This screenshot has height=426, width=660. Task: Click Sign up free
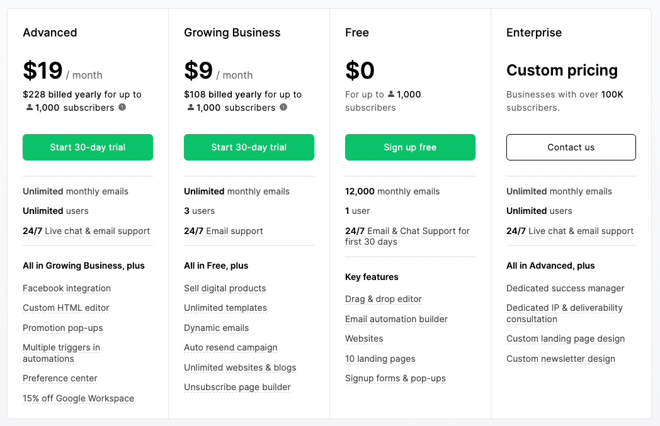pyautogui.click(x=410, y=147)
